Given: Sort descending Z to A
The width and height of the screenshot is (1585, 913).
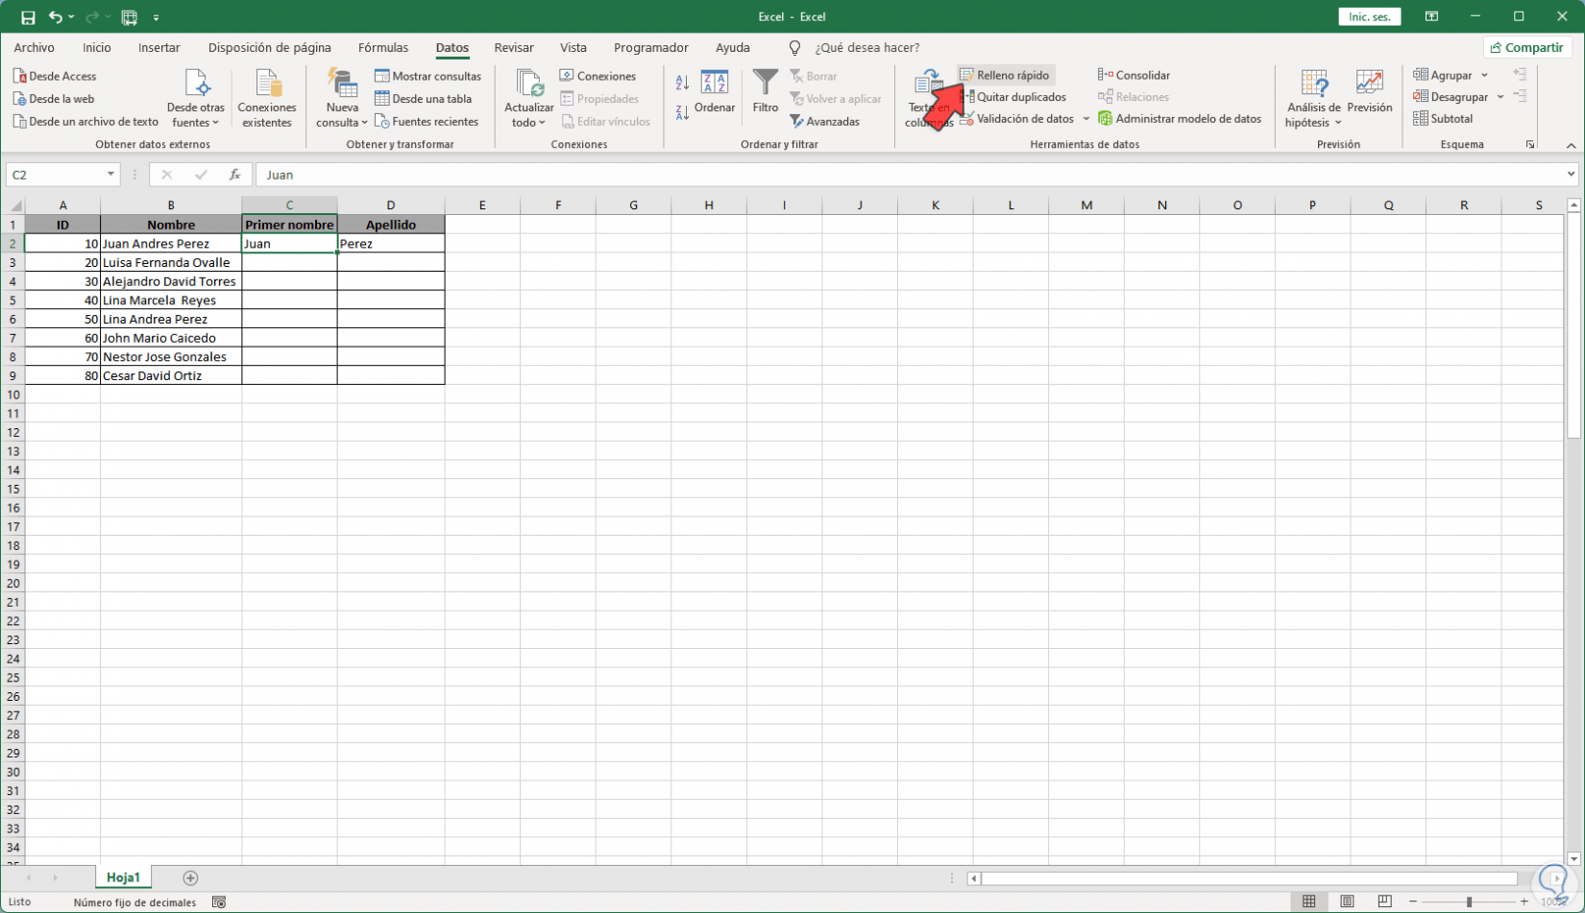Looking at the screenshot, I should 682,112.
